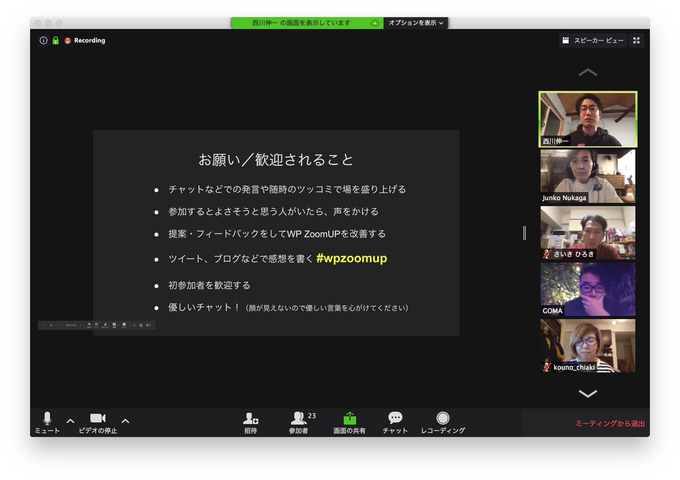Select kouno_chiaki's video thumbnail
Screen dimensions: 680x480
pos(588,346)
